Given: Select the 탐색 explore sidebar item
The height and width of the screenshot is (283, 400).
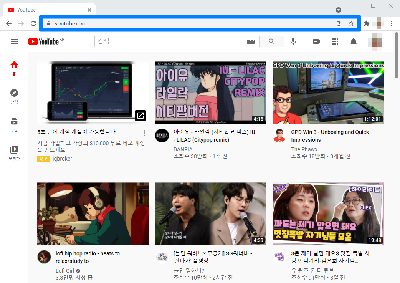Looking at the screenshot, I should pos(14,96).
